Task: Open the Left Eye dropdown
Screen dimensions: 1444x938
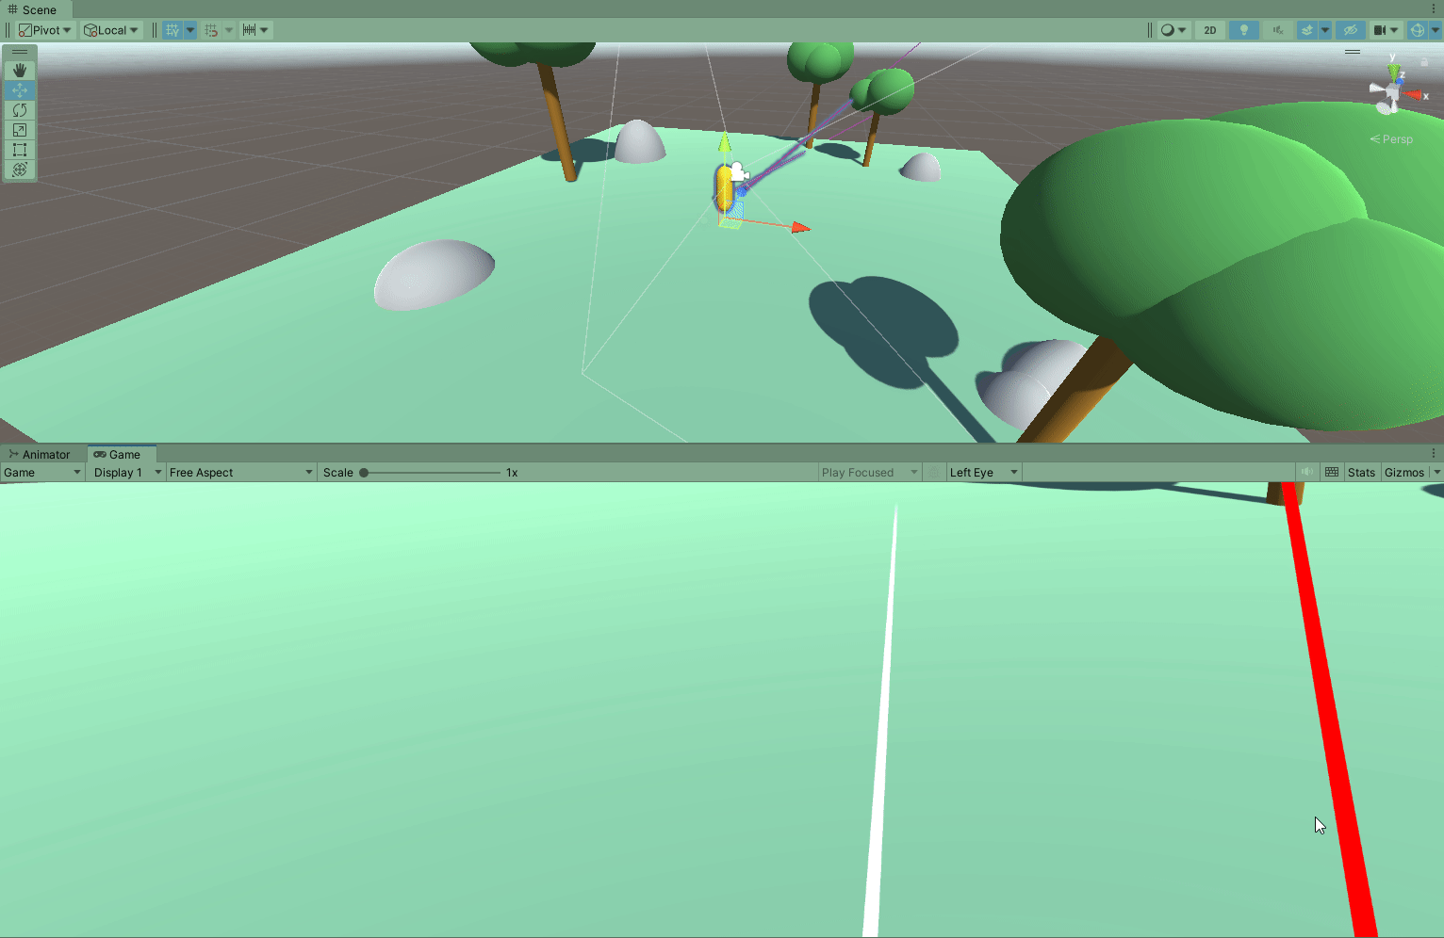Action: [x=984, y=473]
